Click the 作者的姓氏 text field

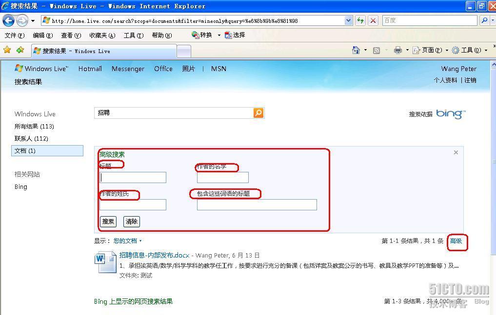click(x=133, y=204)
